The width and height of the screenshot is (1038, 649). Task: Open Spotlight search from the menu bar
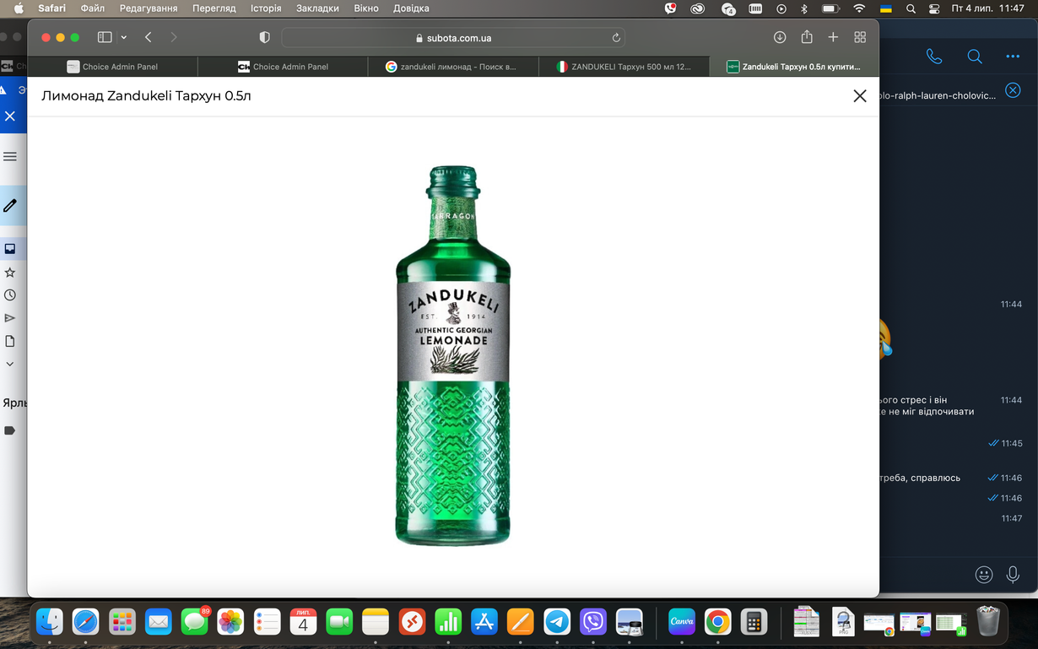911,8
